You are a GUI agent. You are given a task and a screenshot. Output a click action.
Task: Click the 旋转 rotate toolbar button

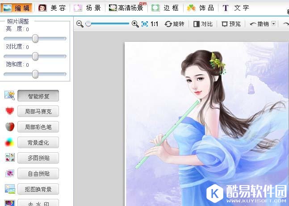pos(174,24)
